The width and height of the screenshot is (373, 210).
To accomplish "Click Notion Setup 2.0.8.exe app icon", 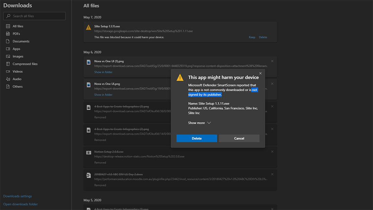I will (x=88, y=152).
